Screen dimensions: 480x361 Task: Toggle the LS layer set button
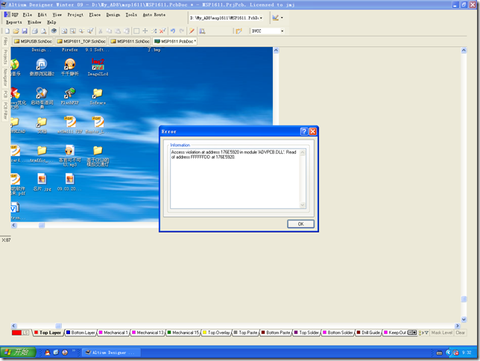click(25, 333)
